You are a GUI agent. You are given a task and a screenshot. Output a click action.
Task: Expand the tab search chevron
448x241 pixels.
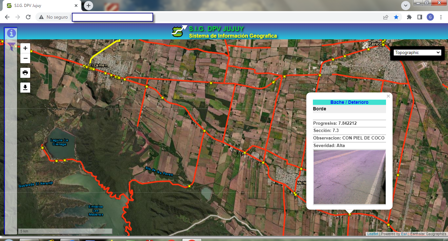coord(406,5)
